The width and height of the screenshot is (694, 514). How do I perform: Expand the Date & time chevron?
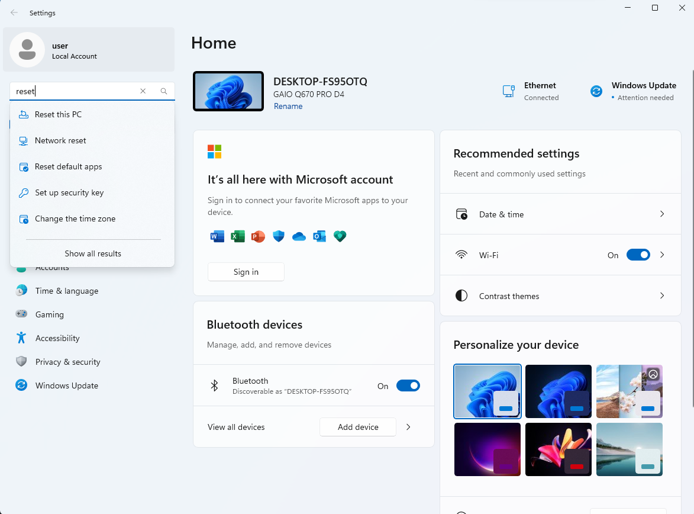point(662,214)
